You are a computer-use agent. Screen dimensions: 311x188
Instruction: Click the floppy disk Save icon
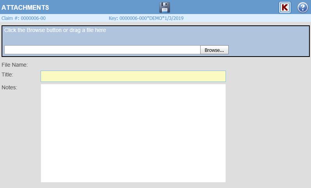[x=165, y=7]
